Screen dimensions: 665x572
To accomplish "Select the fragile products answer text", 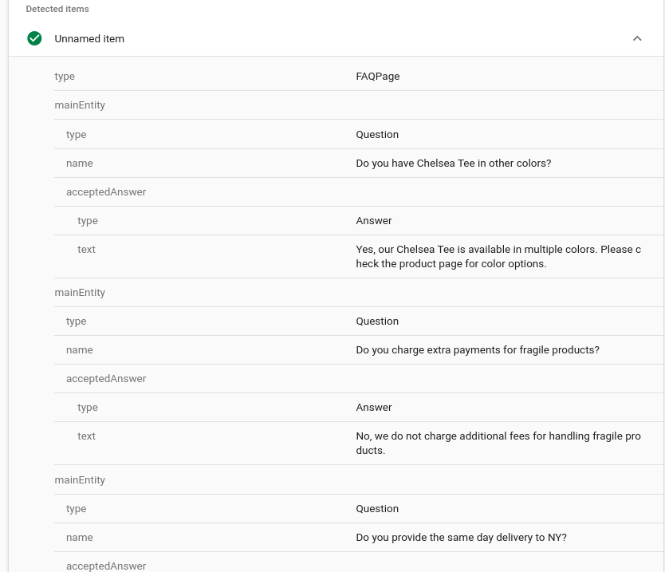I will pyautogui.click(x=498, y=443).
